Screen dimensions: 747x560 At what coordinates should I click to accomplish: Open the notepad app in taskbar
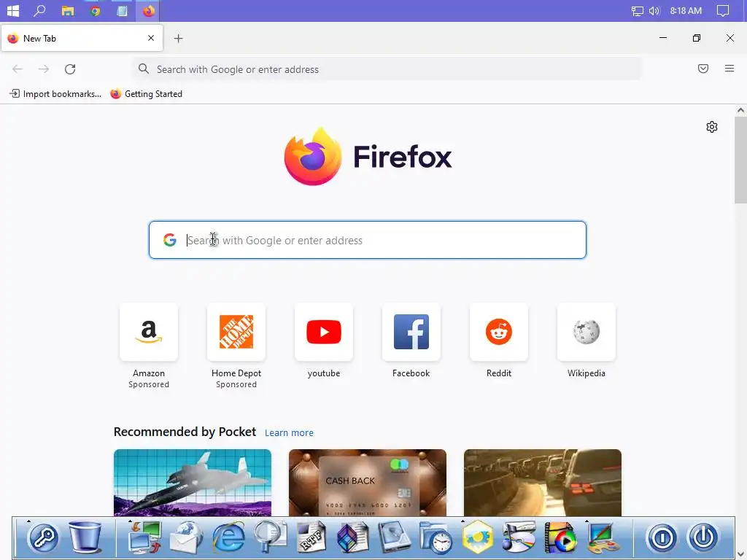pos(122,10)
